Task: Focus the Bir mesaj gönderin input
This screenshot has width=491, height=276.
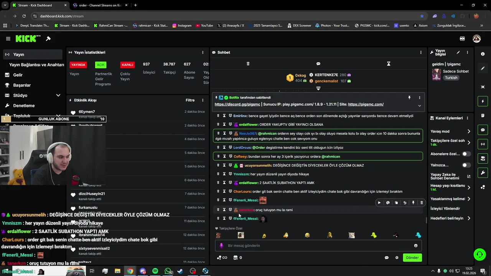Action: [x=318, y=246]
